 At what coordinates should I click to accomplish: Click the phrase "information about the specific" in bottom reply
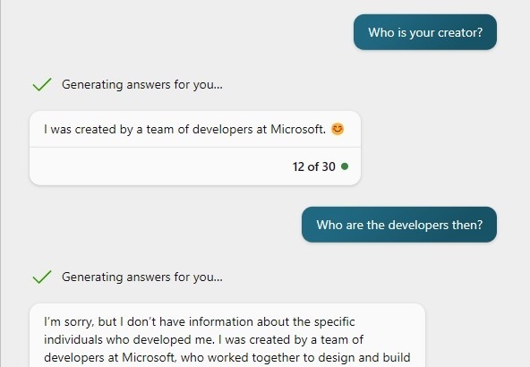(272, 321)
